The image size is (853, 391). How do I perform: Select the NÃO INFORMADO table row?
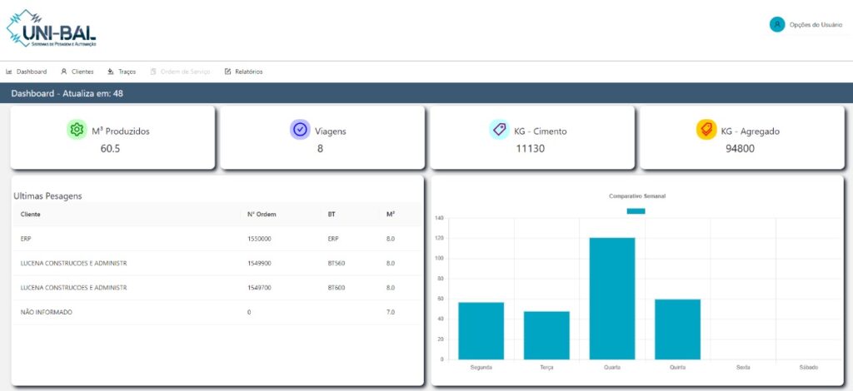(x=47, y=312)
